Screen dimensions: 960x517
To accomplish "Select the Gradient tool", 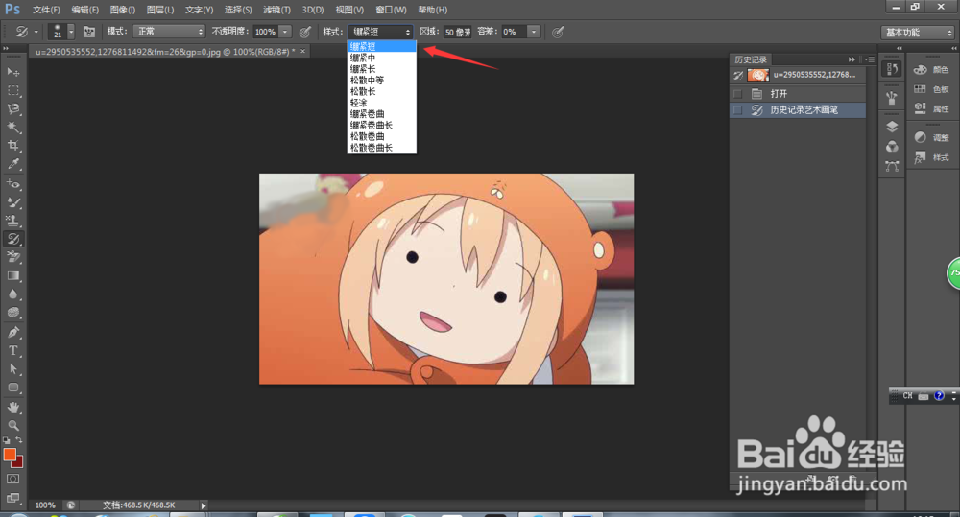I will pyautogui.click(x=12, y=276).
